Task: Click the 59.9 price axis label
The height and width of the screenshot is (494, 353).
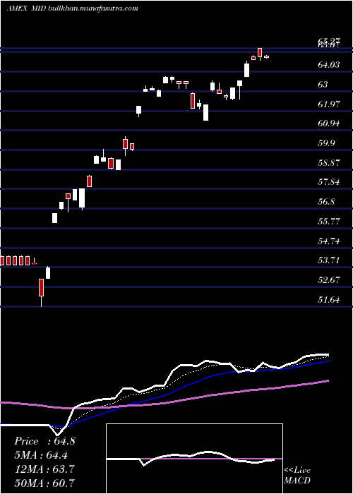Action: 326,143
